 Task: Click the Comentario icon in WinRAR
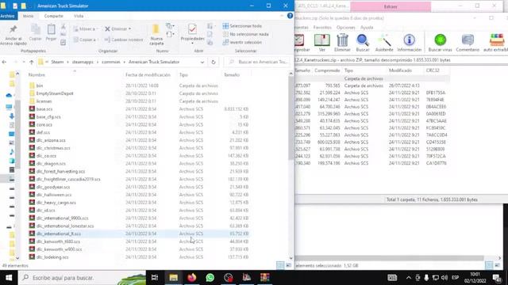pyautogui.click(x=468, y=40)
